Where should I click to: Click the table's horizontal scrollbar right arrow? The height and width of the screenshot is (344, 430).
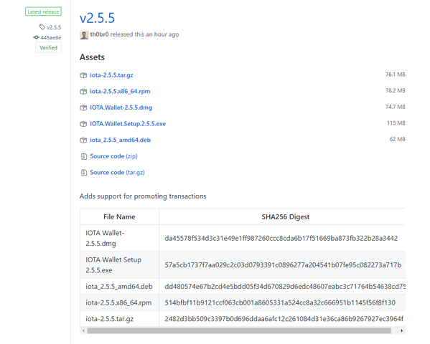pyautogui.click(x=401, y=330)
